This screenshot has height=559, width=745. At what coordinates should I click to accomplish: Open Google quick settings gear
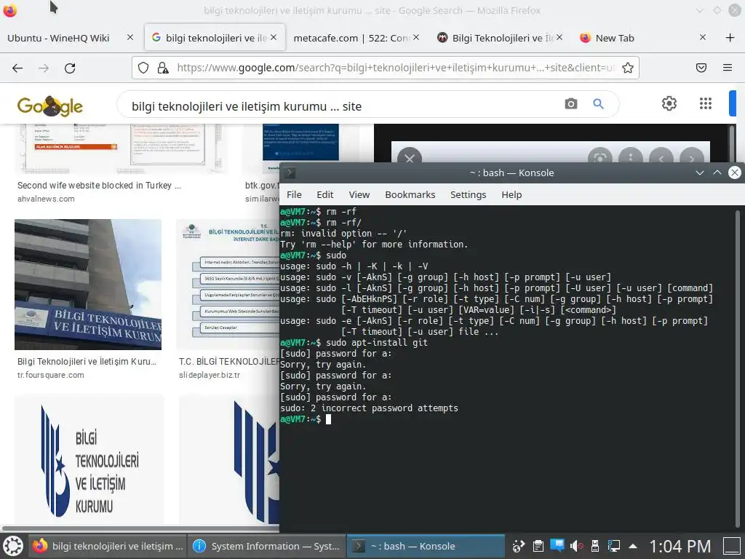(x=669, y=103)
